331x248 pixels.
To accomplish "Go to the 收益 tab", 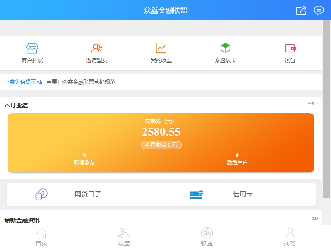I will 207,237.
